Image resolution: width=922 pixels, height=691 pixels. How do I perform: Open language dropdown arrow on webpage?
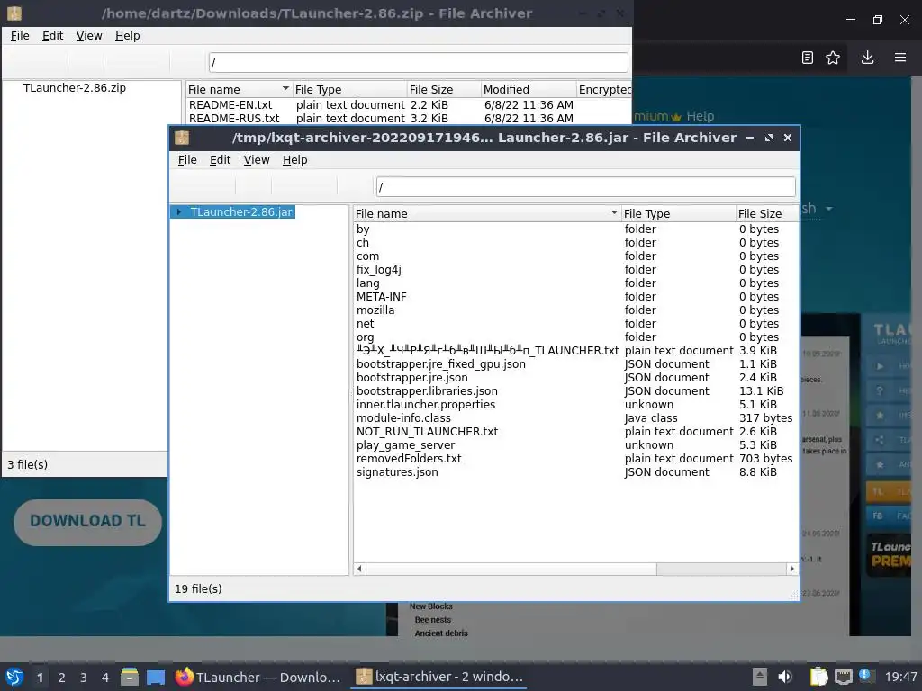coord(829,209)
